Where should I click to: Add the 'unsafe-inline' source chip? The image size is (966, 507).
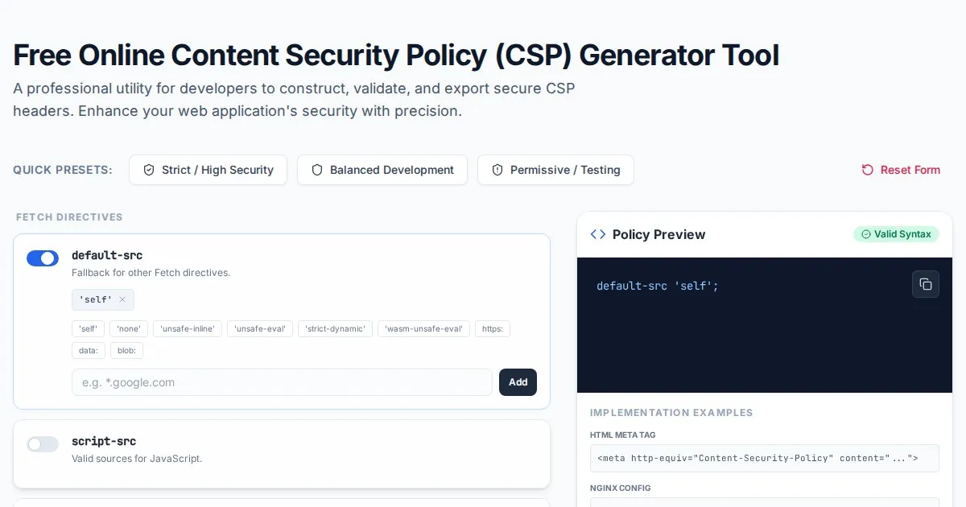pyautogui.click(x=187, y=328)
